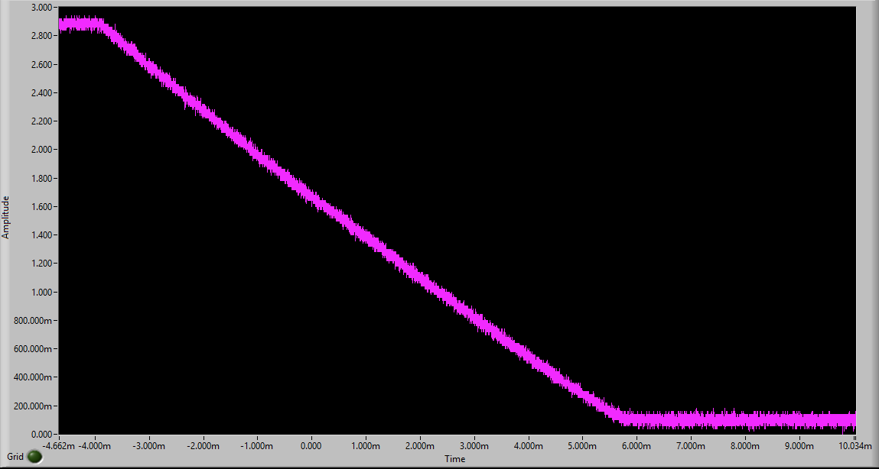
Task: Edit the 3.000 amplitude axis maximum
Action: (x=41, y=8)
